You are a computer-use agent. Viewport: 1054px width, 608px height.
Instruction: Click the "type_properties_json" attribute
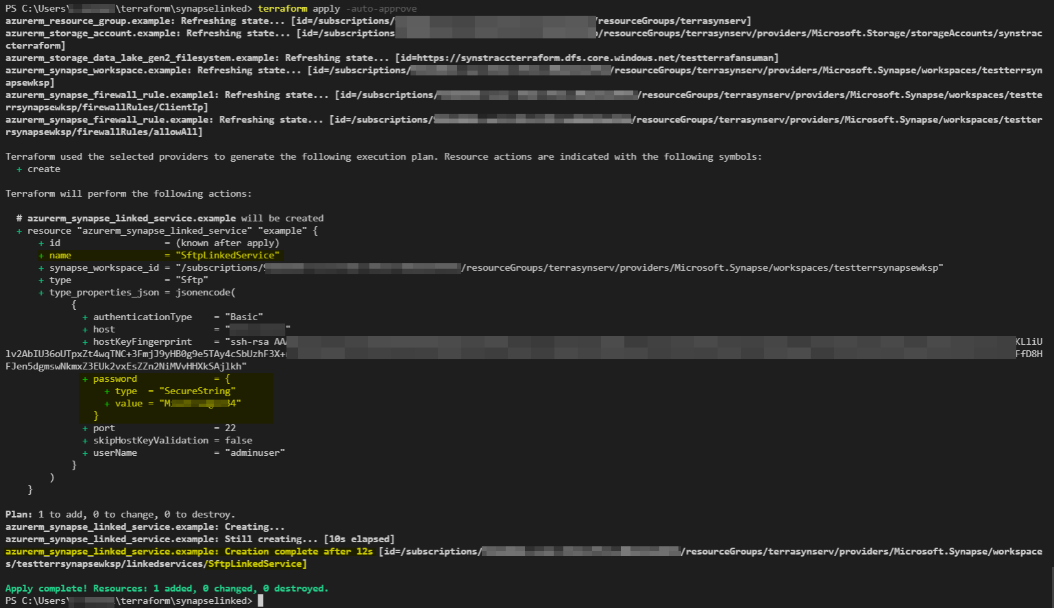pos(104,292)
